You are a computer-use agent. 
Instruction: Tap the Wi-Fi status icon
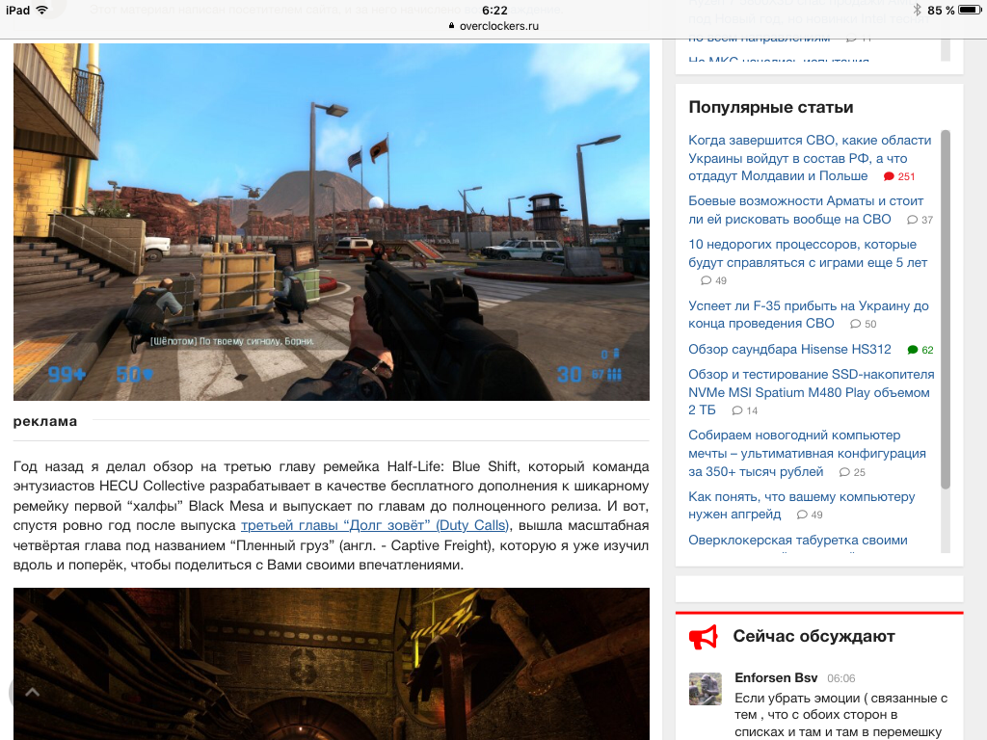pos(42,10)
